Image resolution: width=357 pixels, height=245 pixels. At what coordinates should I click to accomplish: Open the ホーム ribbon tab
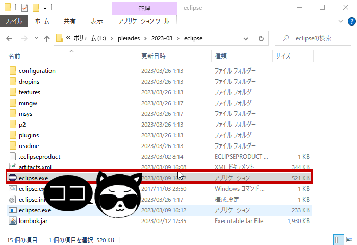click(42, 21)
